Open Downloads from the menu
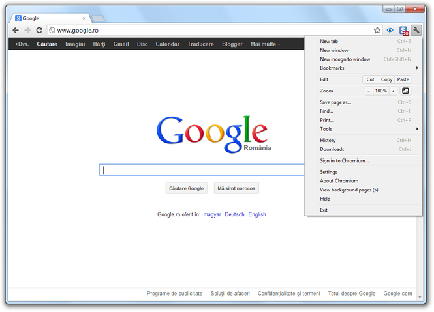The height and width of the screenshot is (312, 434). coord(369,149)
